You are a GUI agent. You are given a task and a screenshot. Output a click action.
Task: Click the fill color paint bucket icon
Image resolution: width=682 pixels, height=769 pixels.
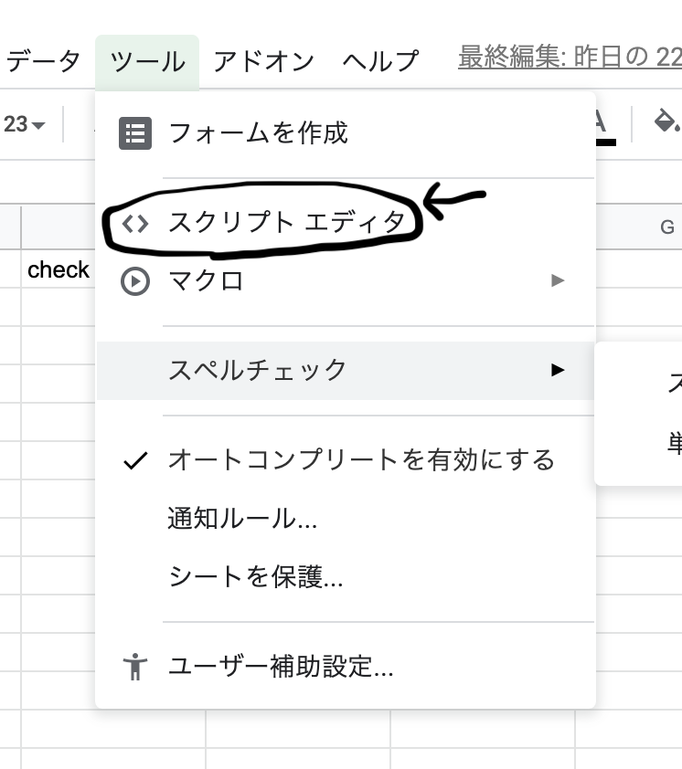tap(666, 121)
